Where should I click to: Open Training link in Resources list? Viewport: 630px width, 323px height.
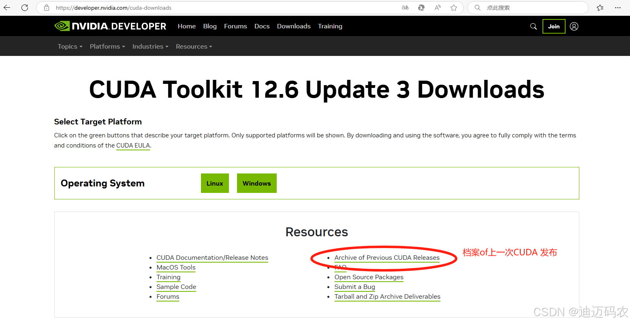coord(169,277)
